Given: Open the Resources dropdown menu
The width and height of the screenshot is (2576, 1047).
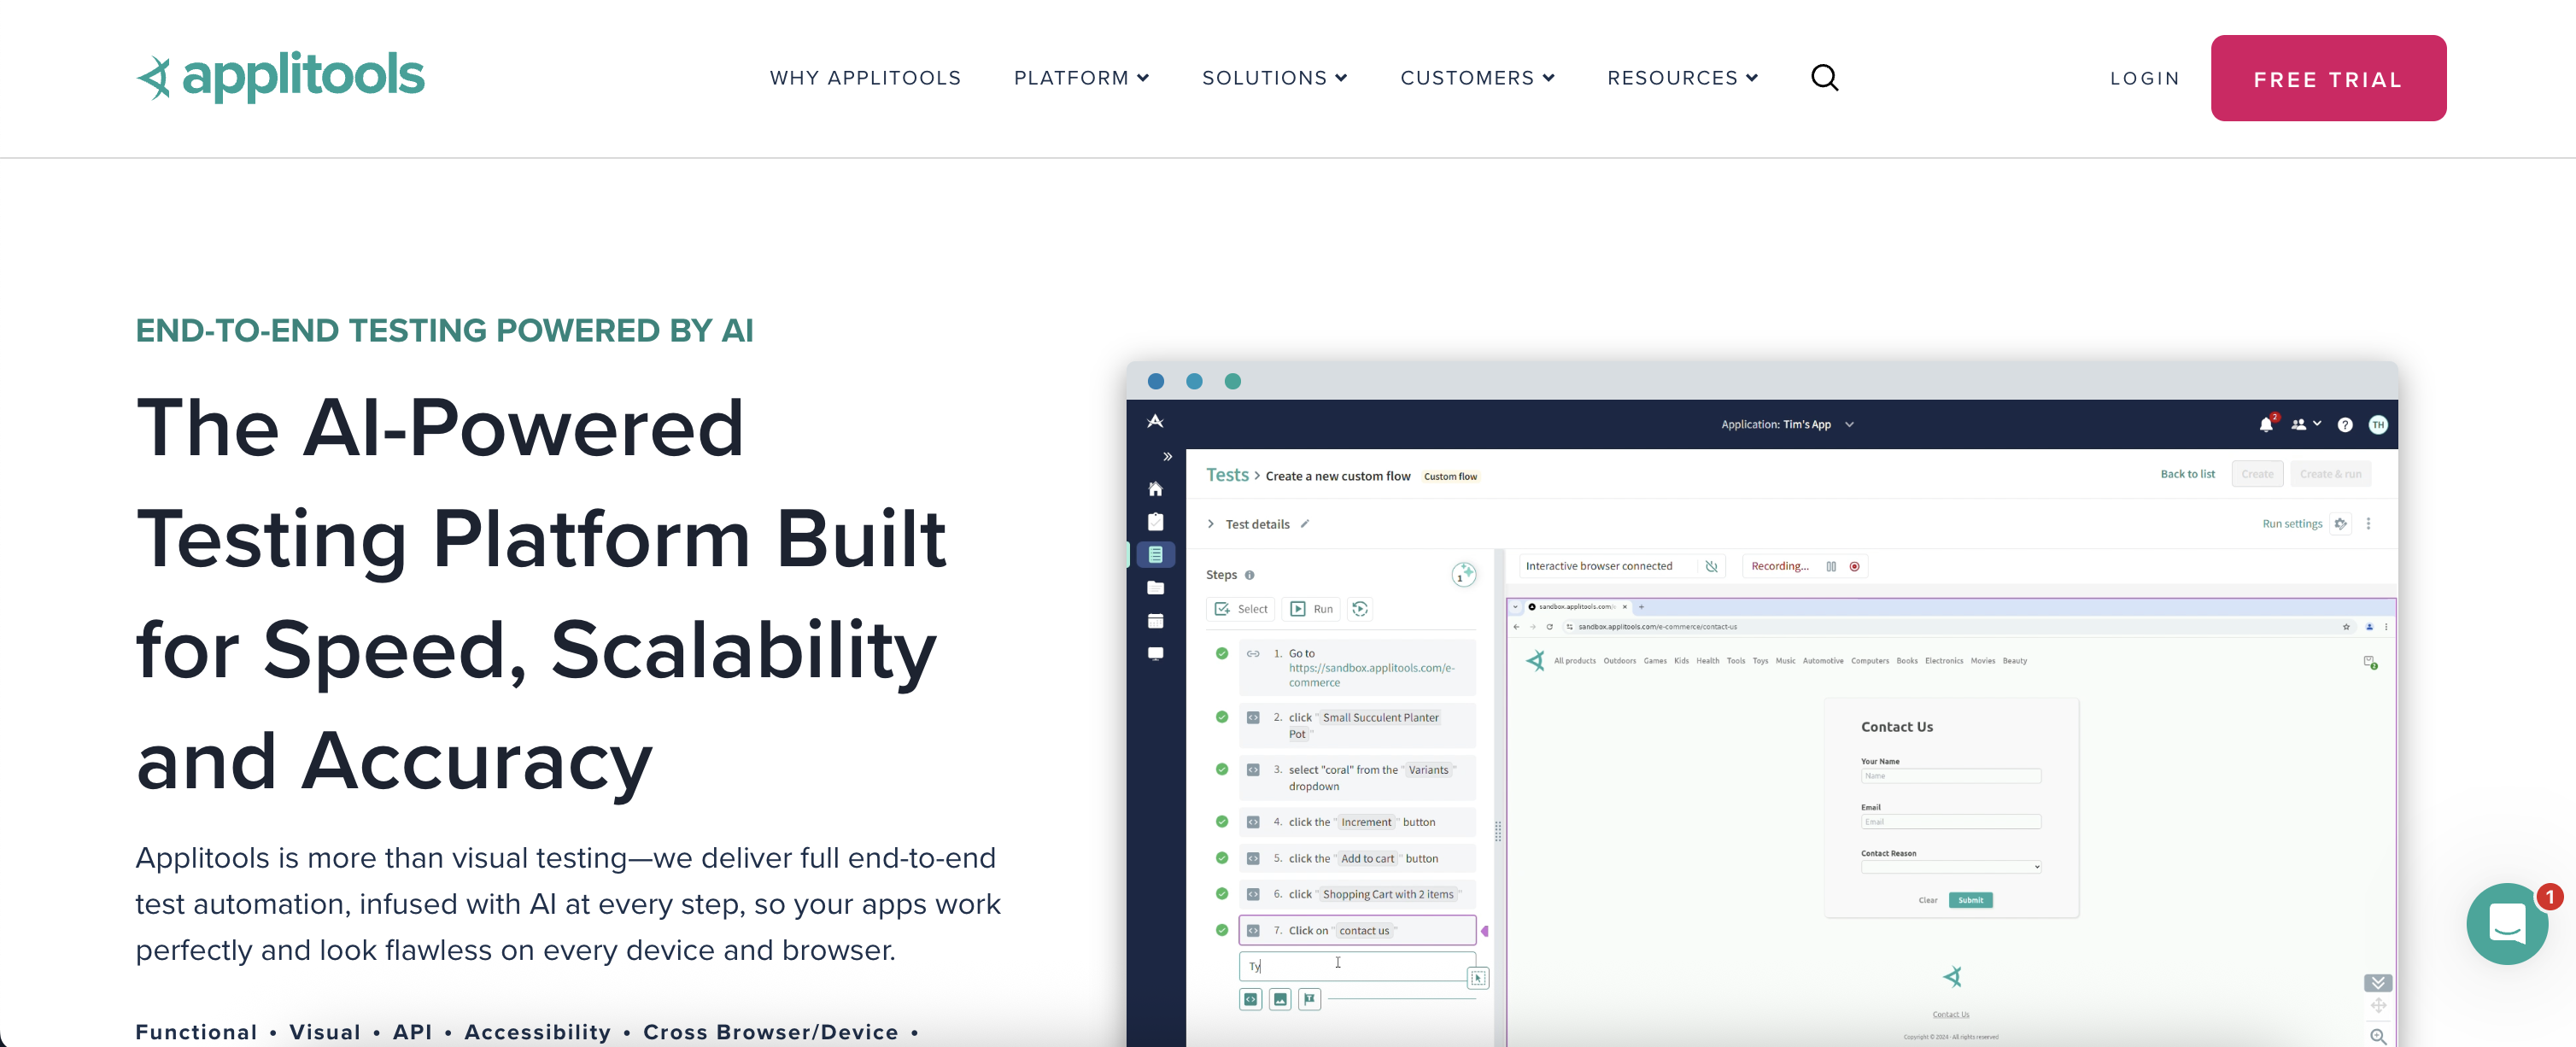Looking at the screenshot, I should (x=1682, y=78).
